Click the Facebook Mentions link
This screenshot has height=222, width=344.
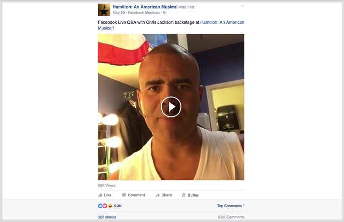[144, 13]
